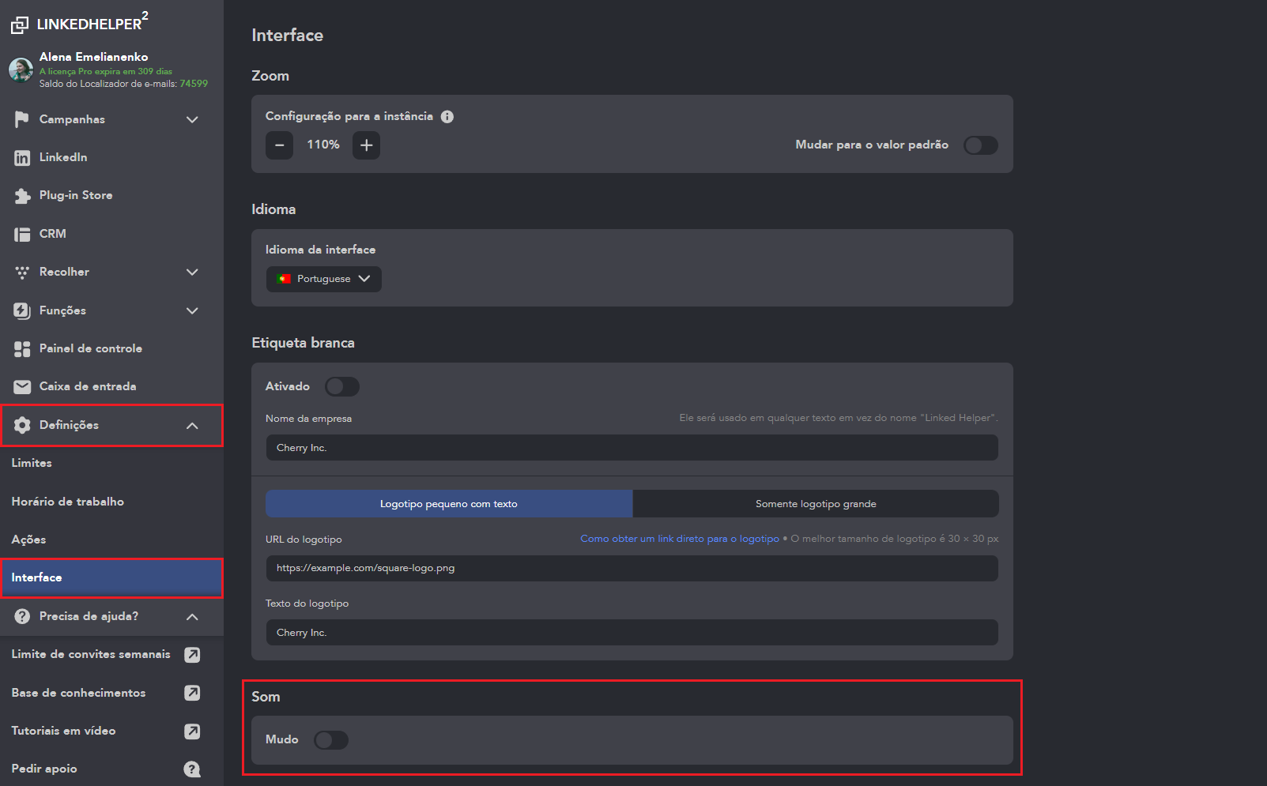Open Painel de controle dashboard icon
The width and height of the screenshot is (1267, 786).
[21, 348]
